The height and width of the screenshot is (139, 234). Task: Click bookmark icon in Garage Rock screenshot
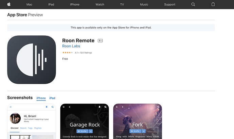coord(100,107)
